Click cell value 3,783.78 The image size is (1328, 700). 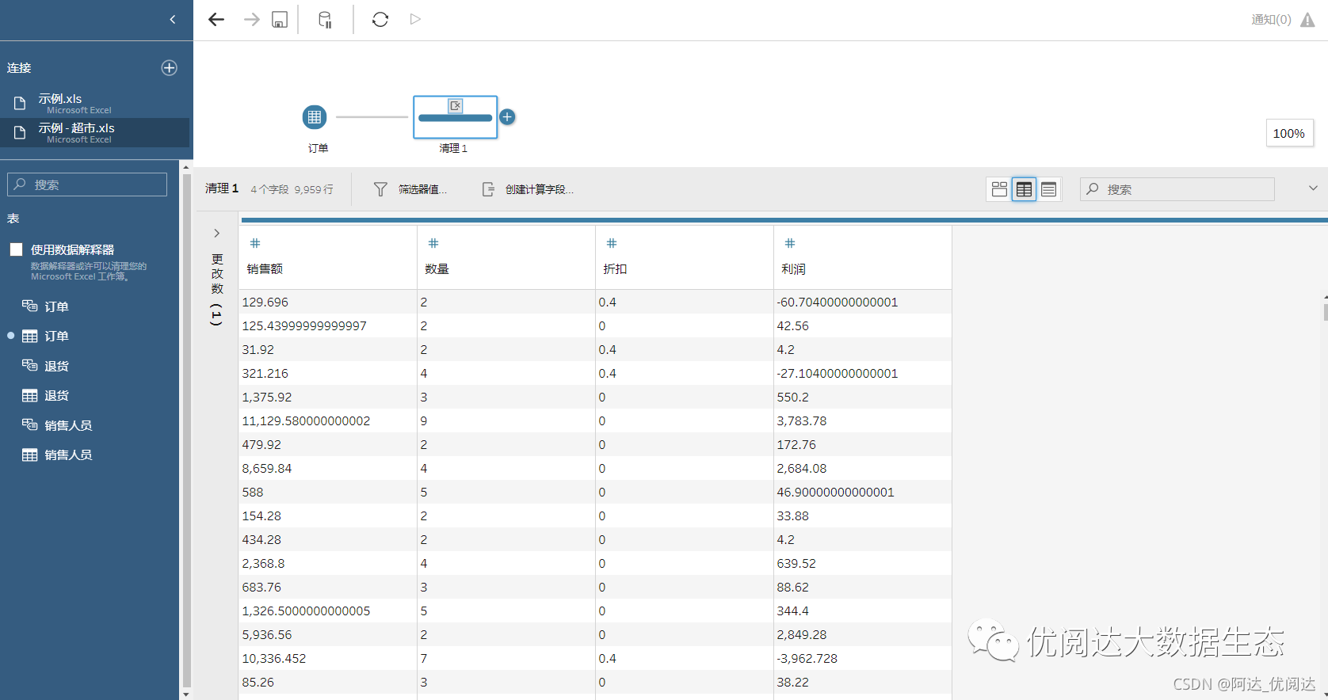[x=802, y=421]
